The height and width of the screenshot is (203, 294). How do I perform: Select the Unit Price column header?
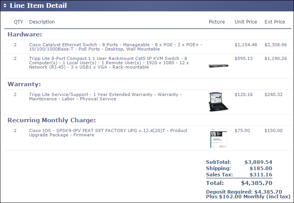[x=246, y=22]
